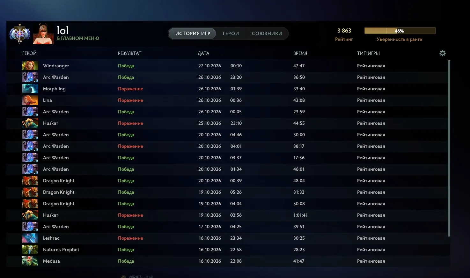Open the ГЕРОИ tab
The image size is (470, 278).
231,34
